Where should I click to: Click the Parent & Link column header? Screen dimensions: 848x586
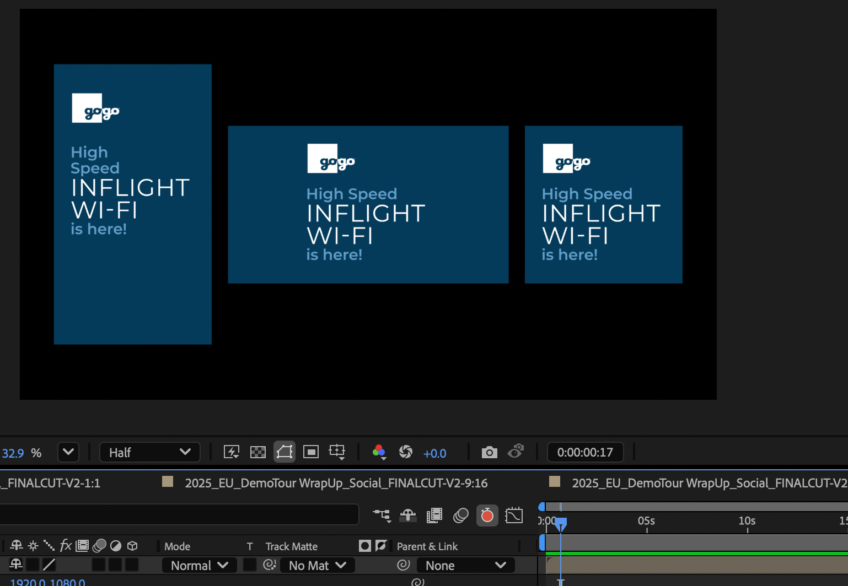click(427, 546)
